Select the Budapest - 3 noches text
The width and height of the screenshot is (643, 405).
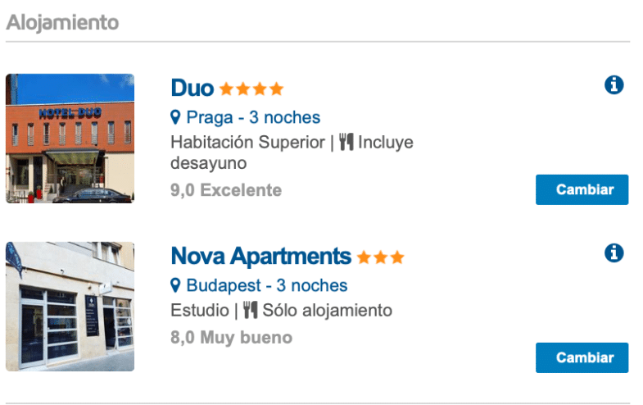coord(267,286)
